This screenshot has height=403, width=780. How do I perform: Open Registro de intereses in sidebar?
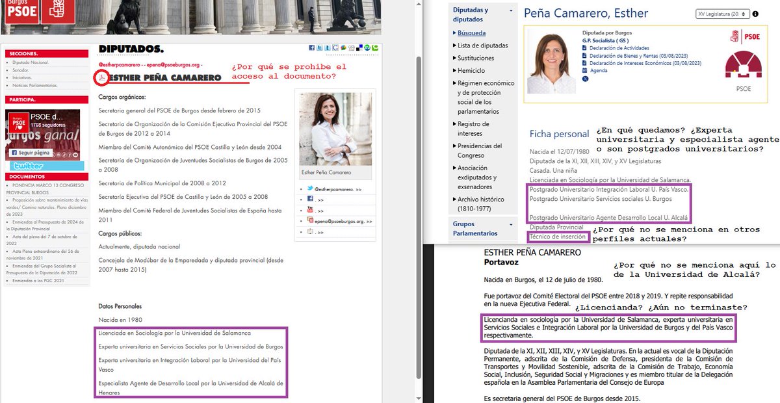coord(473,128)
